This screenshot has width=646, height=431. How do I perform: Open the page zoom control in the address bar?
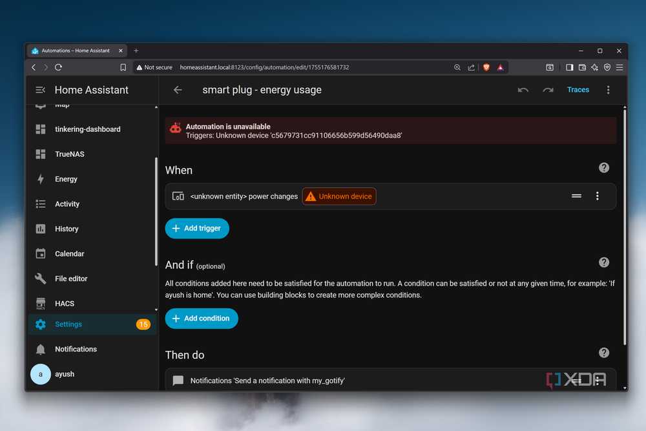pyautogui.click(x=457, y=67)
